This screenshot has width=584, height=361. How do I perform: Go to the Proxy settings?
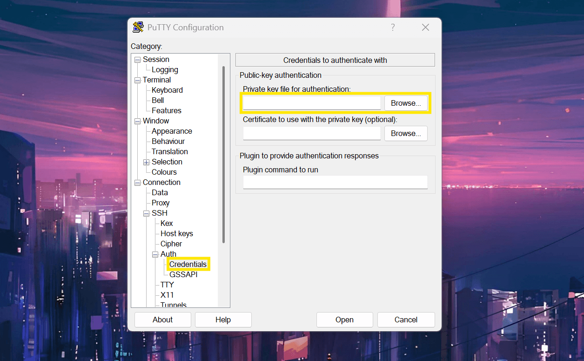click(x=161, y=203)
